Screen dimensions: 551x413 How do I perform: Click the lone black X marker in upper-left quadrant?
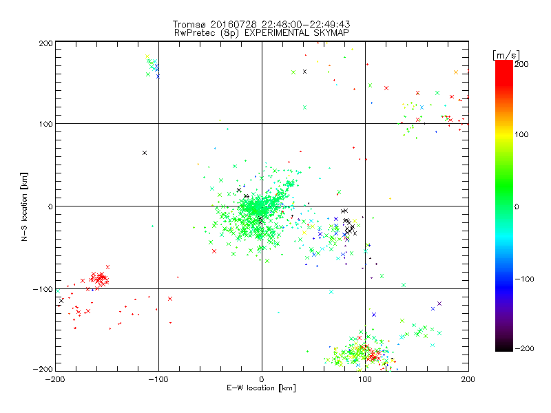point(145,153)
